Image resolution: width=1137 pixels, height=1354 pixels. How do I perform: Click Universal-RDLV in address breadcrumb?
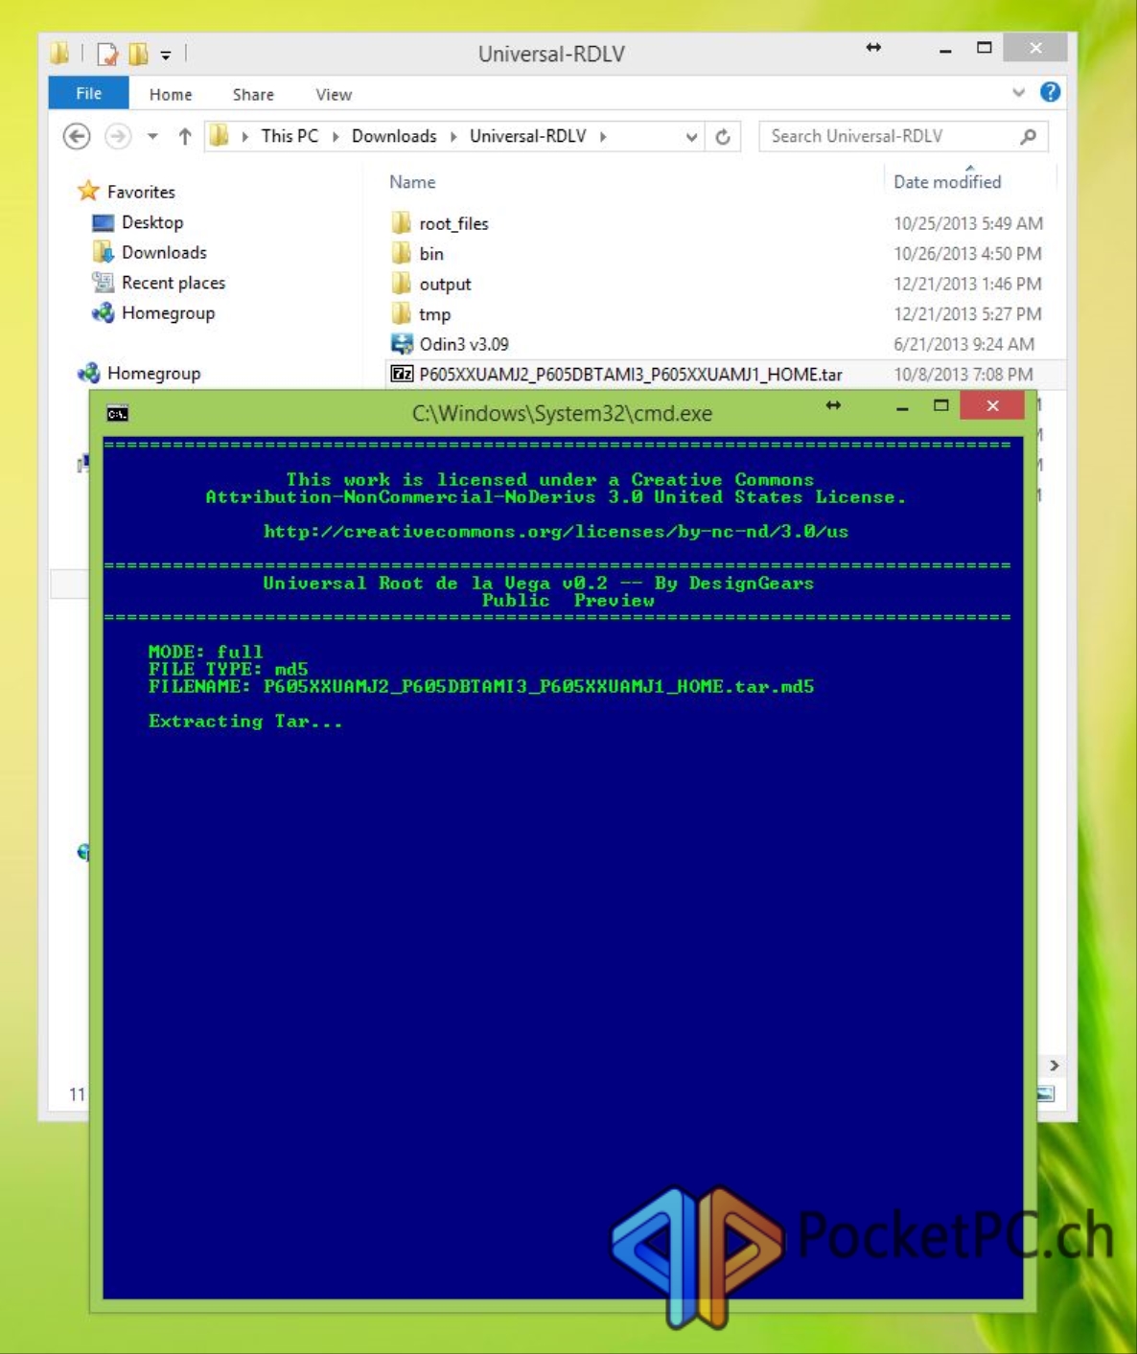pyautogui.click(x=527, y=136)
